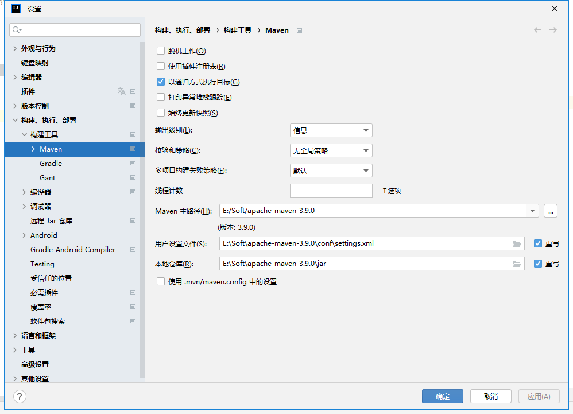Open the 输出级别 dropdown showing 信息

[x=331, y=130]
